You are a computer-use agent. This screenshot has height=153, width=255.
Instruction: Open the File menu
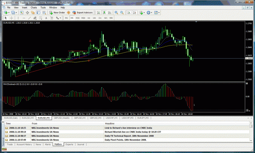click(9, 8)
